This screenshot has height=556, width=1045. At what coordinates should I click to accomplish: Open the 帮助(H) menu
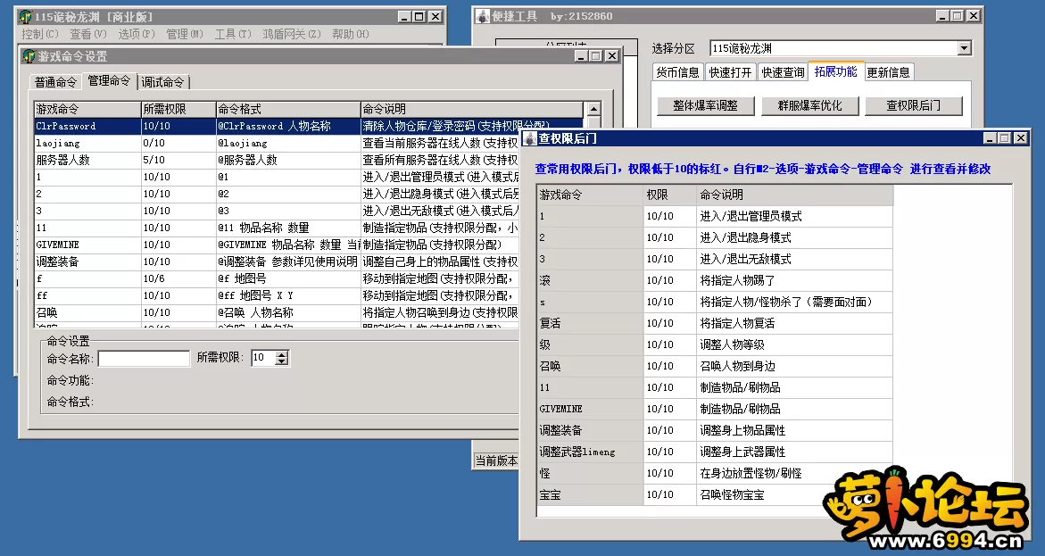point(350,34)
